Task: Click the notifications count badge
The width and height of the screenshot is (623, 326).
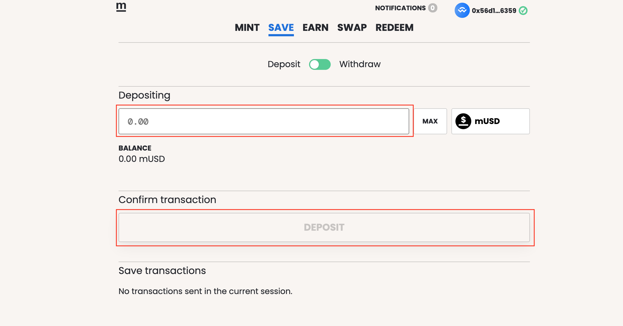Action: point(432,8)
